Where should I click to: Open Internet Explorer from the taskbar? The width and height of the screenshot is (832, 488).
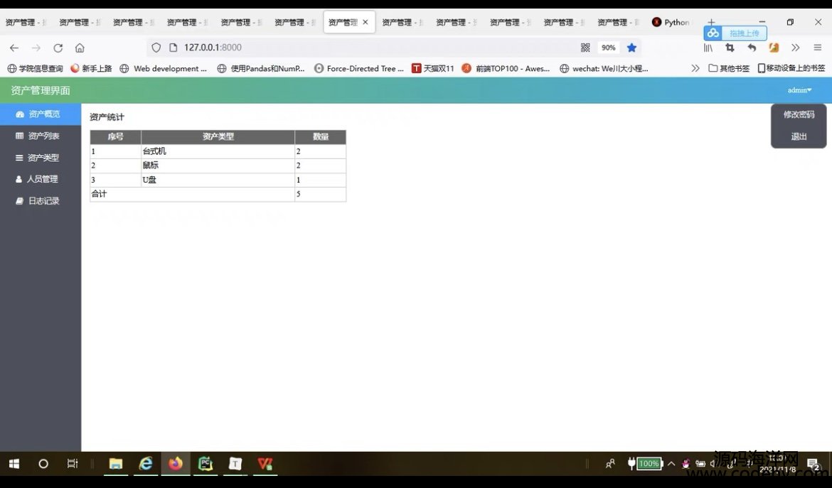click(x=145, y=464)
